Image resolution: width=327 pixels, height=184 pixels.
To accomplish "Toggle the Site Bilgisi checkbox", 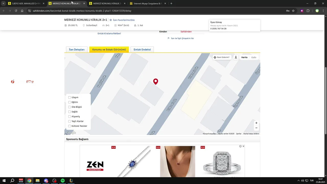I will (69, 107).
